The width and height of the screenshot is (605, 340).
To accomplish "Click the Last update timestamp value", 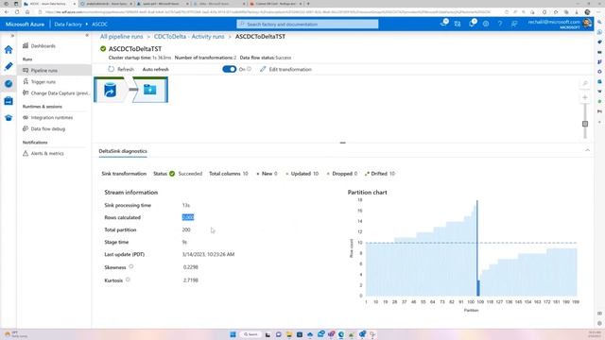I will click(208, 254).
